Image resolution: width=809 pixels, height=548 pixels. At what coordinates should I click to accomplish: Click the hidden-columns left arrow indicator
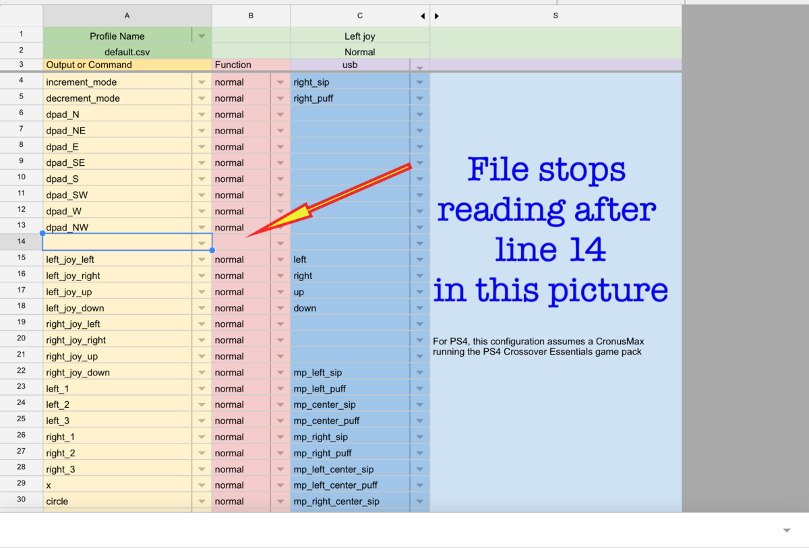point(423,16)
